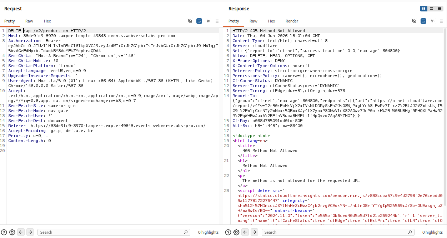Image resolution: width=447 pixels, height=238 pixels.
Task: Switch to Response Raw tab
Action: click(253, 21)
